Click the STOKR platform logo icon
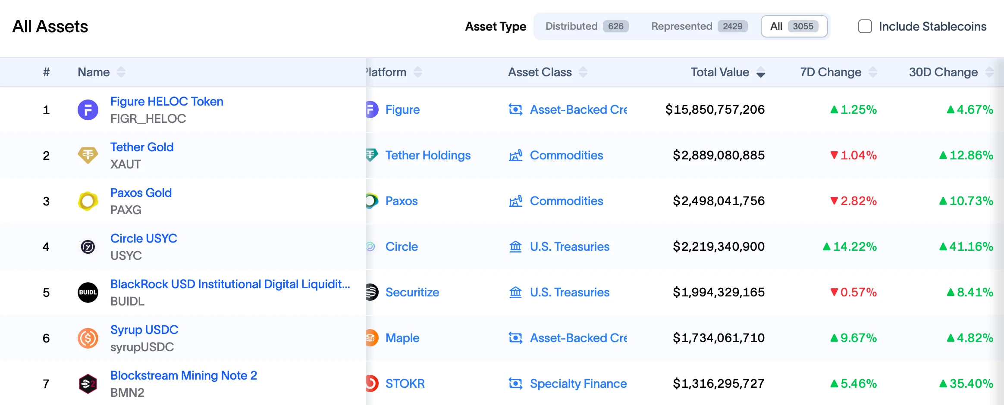This screenshot has height=405, width=1004. [372, 383]
